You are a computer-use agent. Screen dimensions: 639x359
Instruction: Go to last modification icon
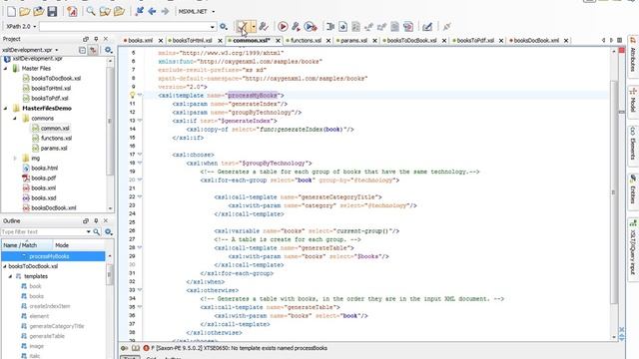(139, 11)
